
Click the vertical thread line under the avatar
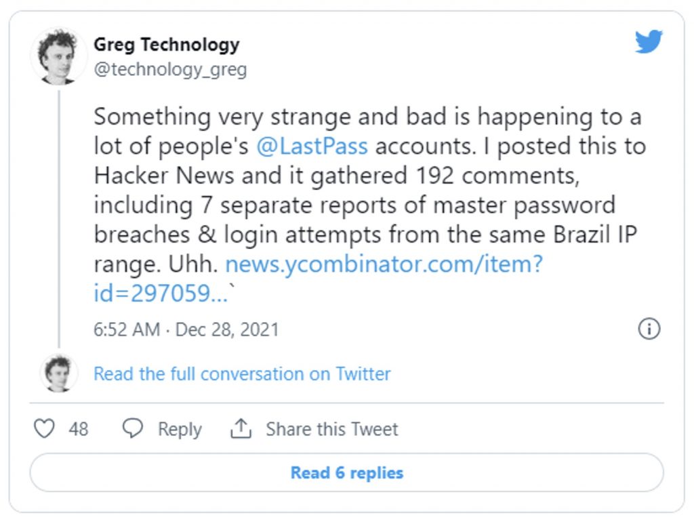[x=59, y=217]
